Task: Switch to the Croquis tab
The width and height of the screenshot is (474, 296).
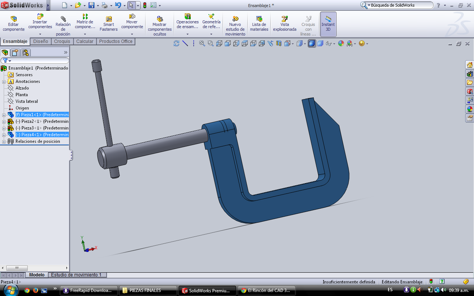Action: [62, 41]
